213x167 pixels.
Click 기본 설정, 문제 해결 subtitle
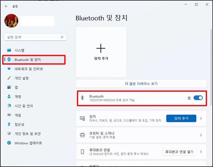pyautogui.click(x=102, y=137)
